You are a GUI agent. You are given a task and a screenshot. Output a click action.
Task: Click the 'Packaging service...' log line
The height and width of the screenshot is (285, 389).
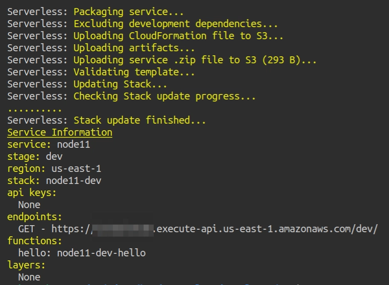(128, 12)
